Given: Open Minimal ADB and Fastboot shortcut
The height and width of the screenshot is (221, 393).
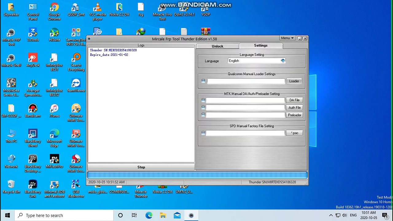Looking at the screenshot, I should 54,189.
